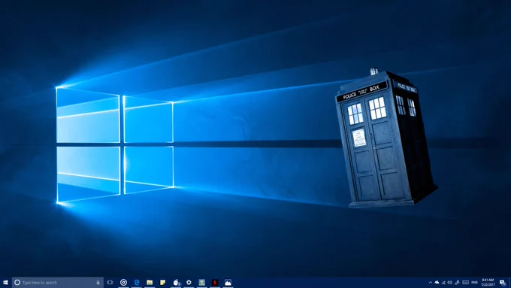Open the volume control tray icon
This screenshot has height=288, width=511.
(x=450, y=283)
